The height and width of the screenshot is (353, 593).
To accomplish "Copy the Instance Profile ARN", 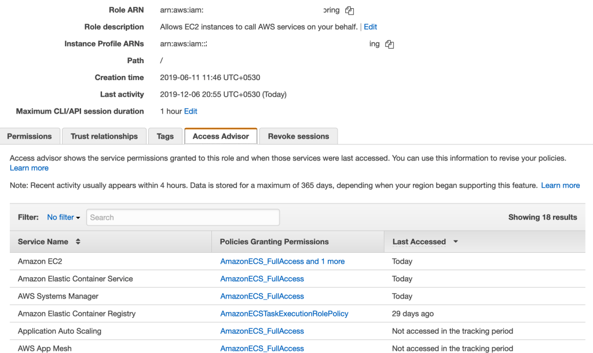I will pyautogui.click(x=389, y=44).
